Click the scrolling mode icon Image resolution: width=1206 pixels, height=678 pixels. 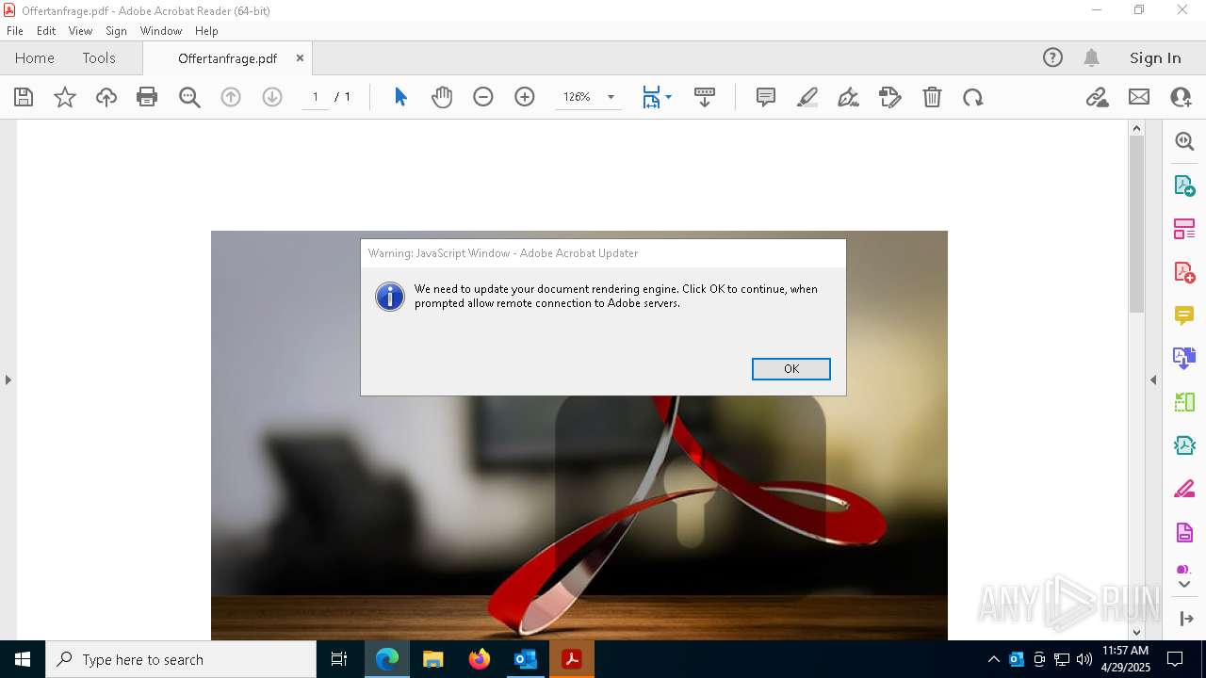(705, 97)
